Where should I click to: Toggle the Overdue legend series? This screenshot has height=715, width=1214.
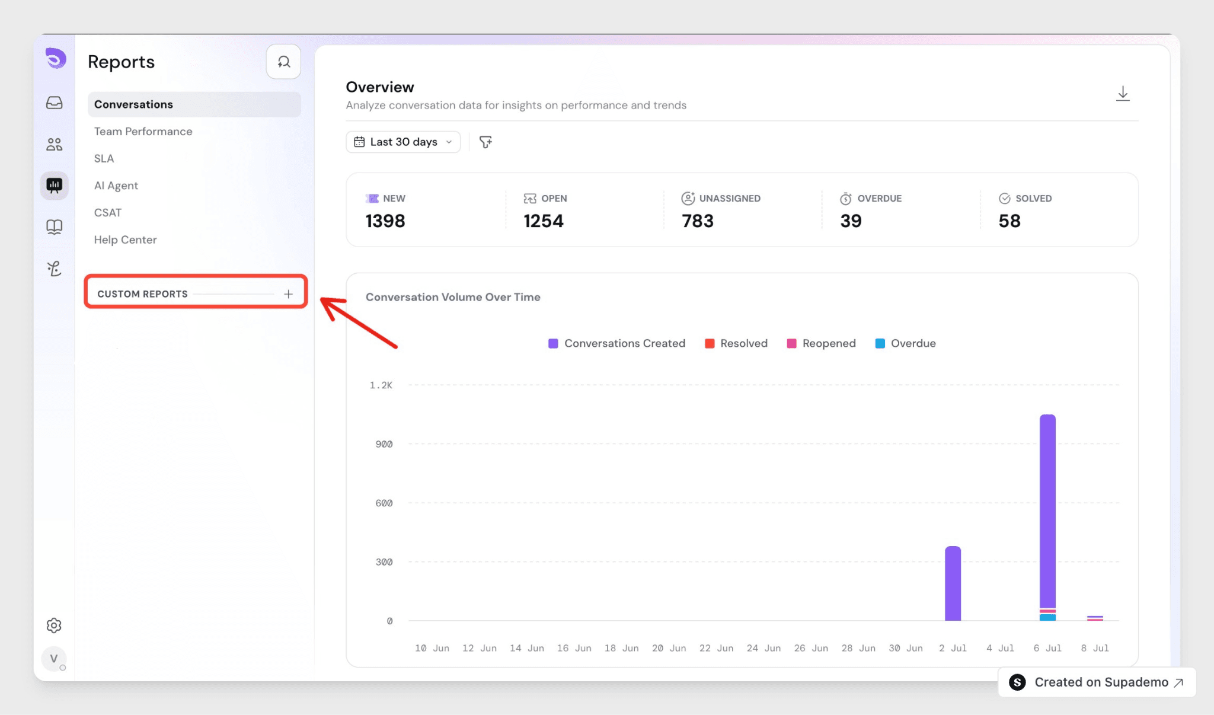(906, 343)
